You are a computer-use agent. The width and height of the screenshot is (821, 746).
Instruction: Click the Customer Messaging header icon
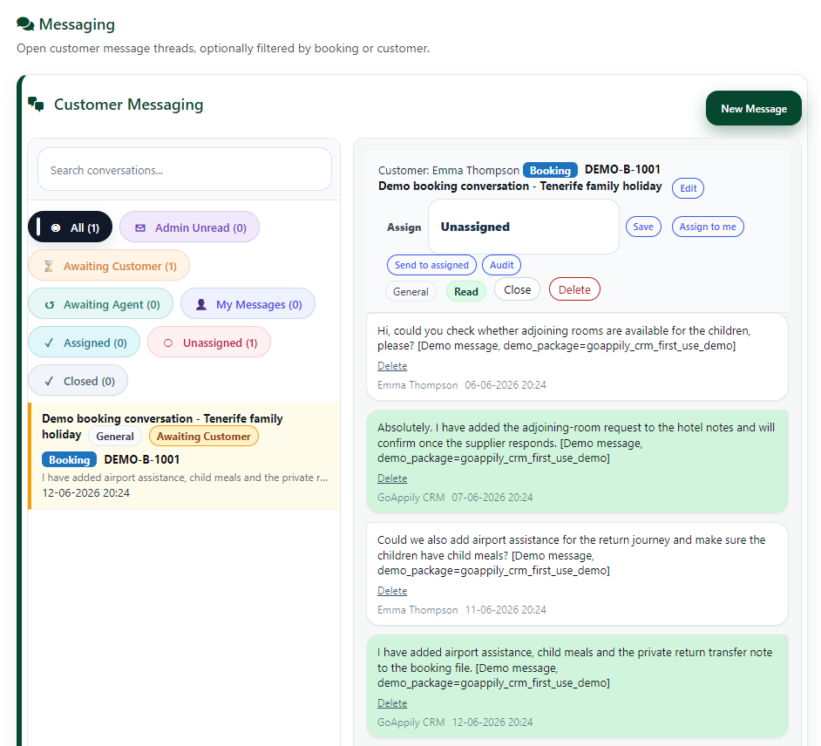(x=36, y=105)
